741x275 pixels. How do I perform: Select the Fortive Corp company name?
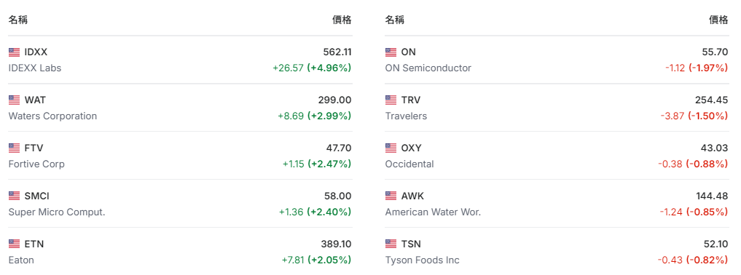[x=36, y=164]
